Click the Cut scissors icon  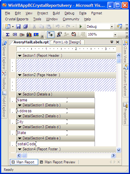coord(34,27)
